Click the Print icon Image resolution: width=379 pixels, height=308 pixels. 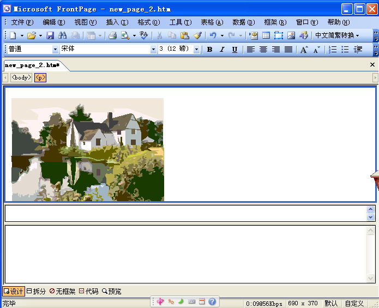(x=112, y=35)
